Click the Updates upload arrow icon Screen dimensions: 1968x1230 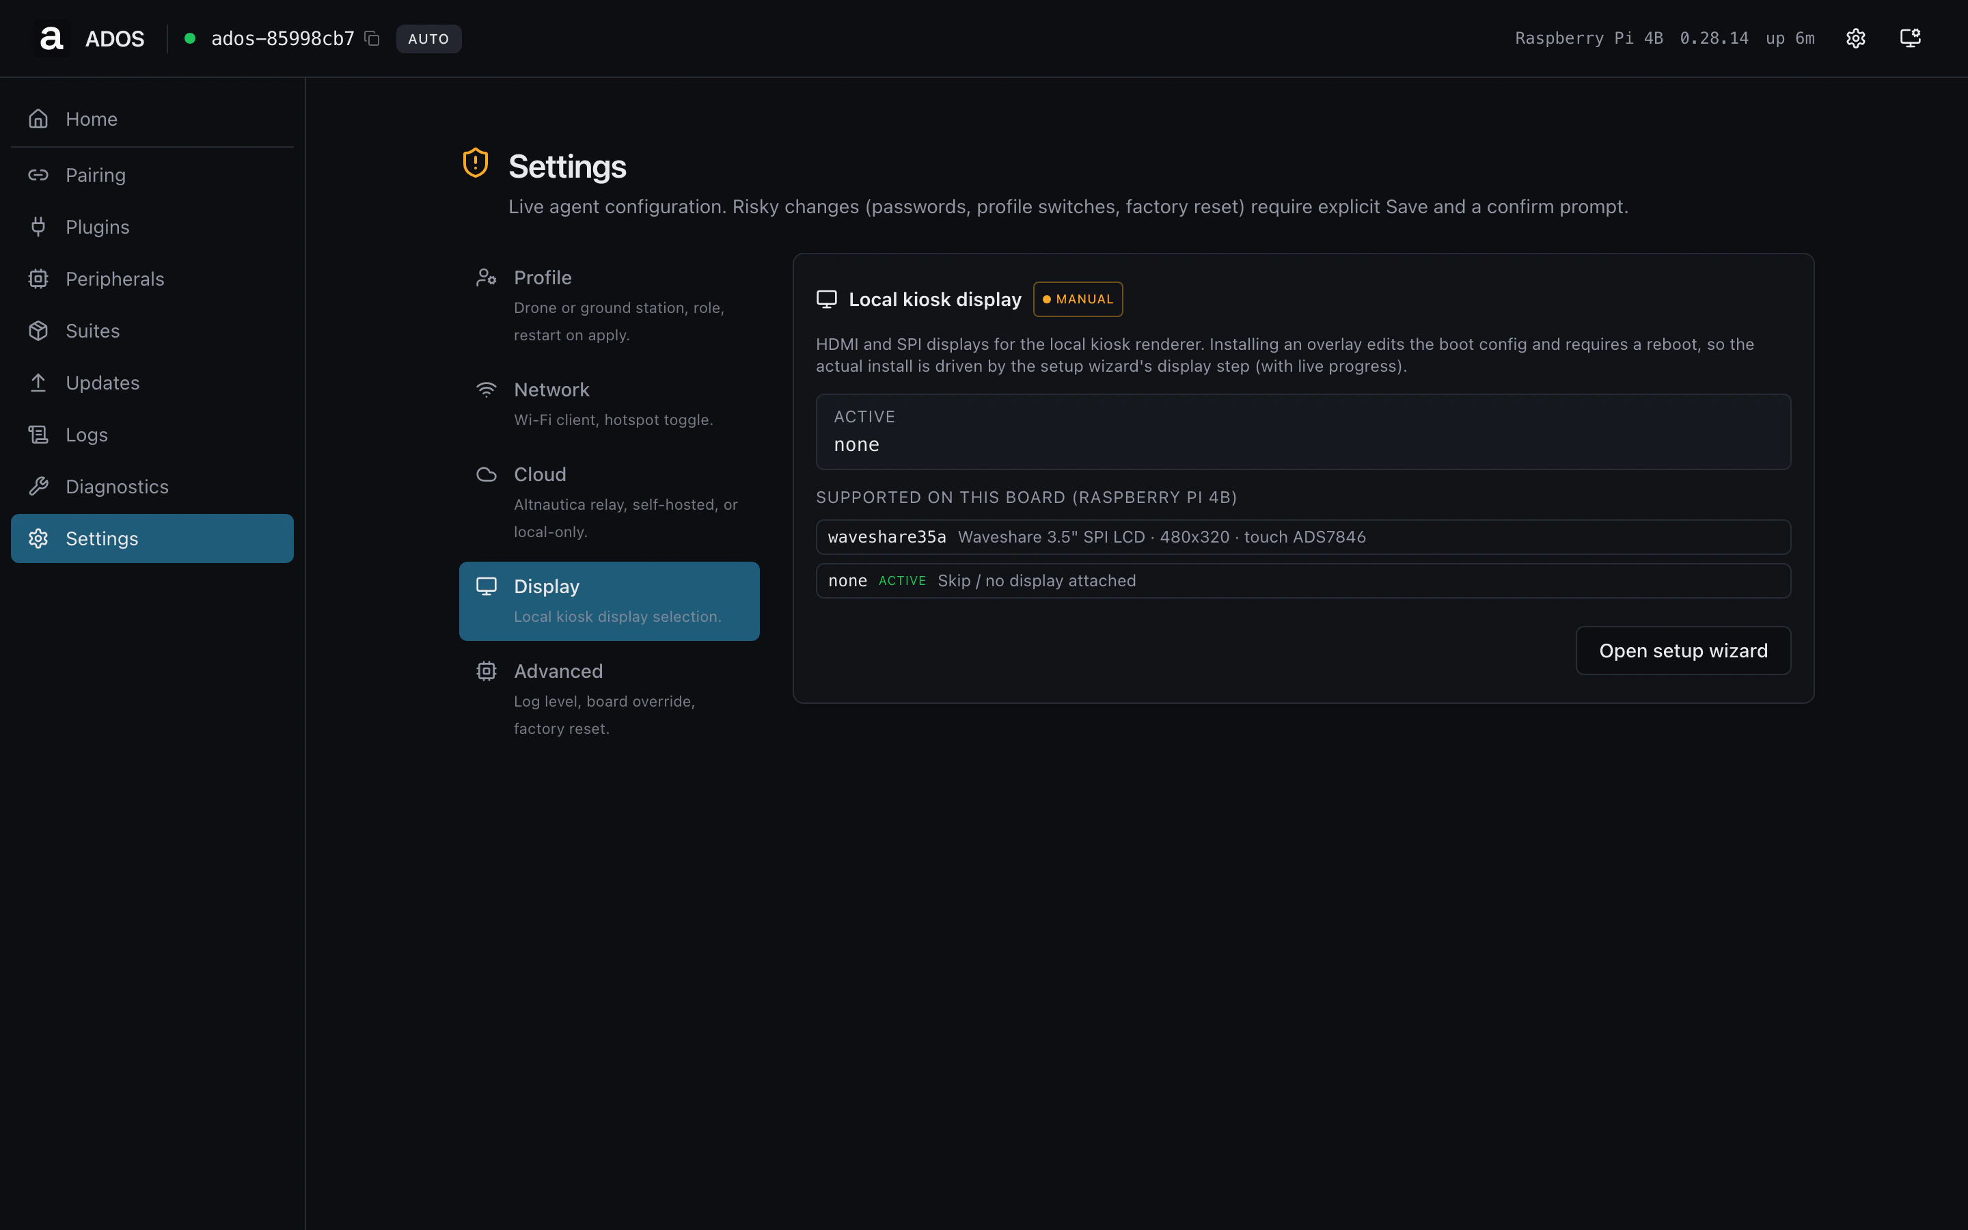(38, 383)
